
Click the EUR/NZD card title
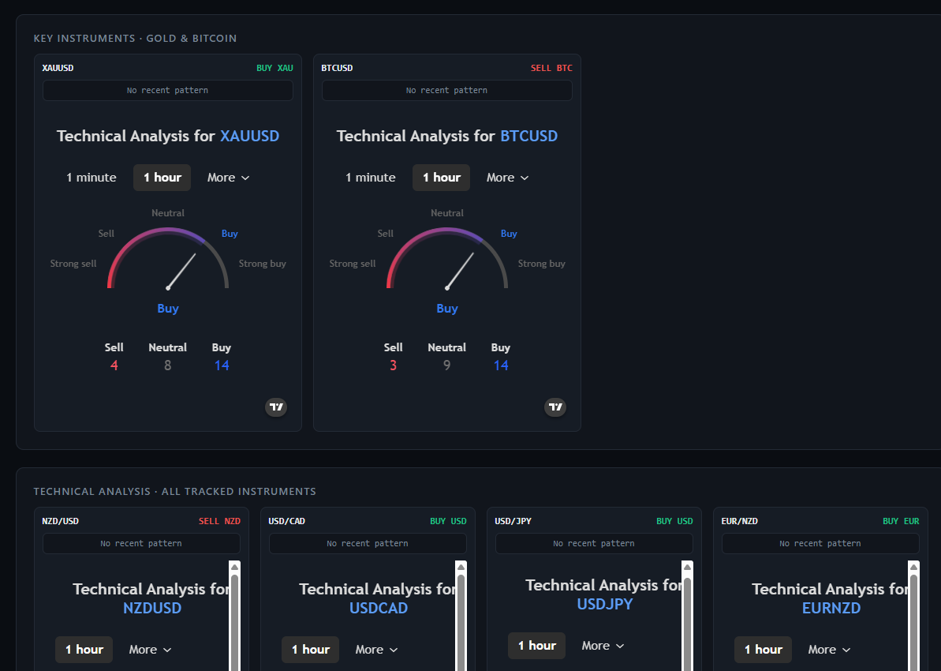coord(739,521)
